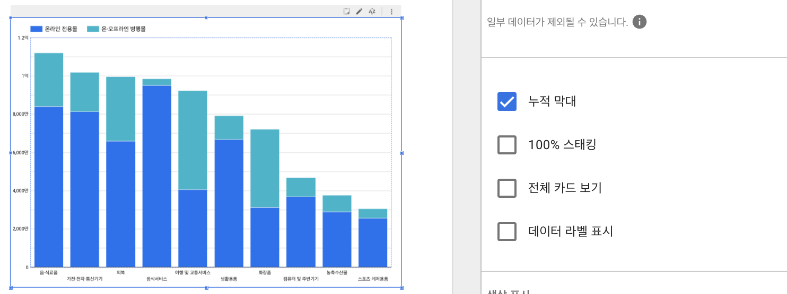Click the 음식서비스 bar
The image size is (787, 294).
click(x=157, y=173)
